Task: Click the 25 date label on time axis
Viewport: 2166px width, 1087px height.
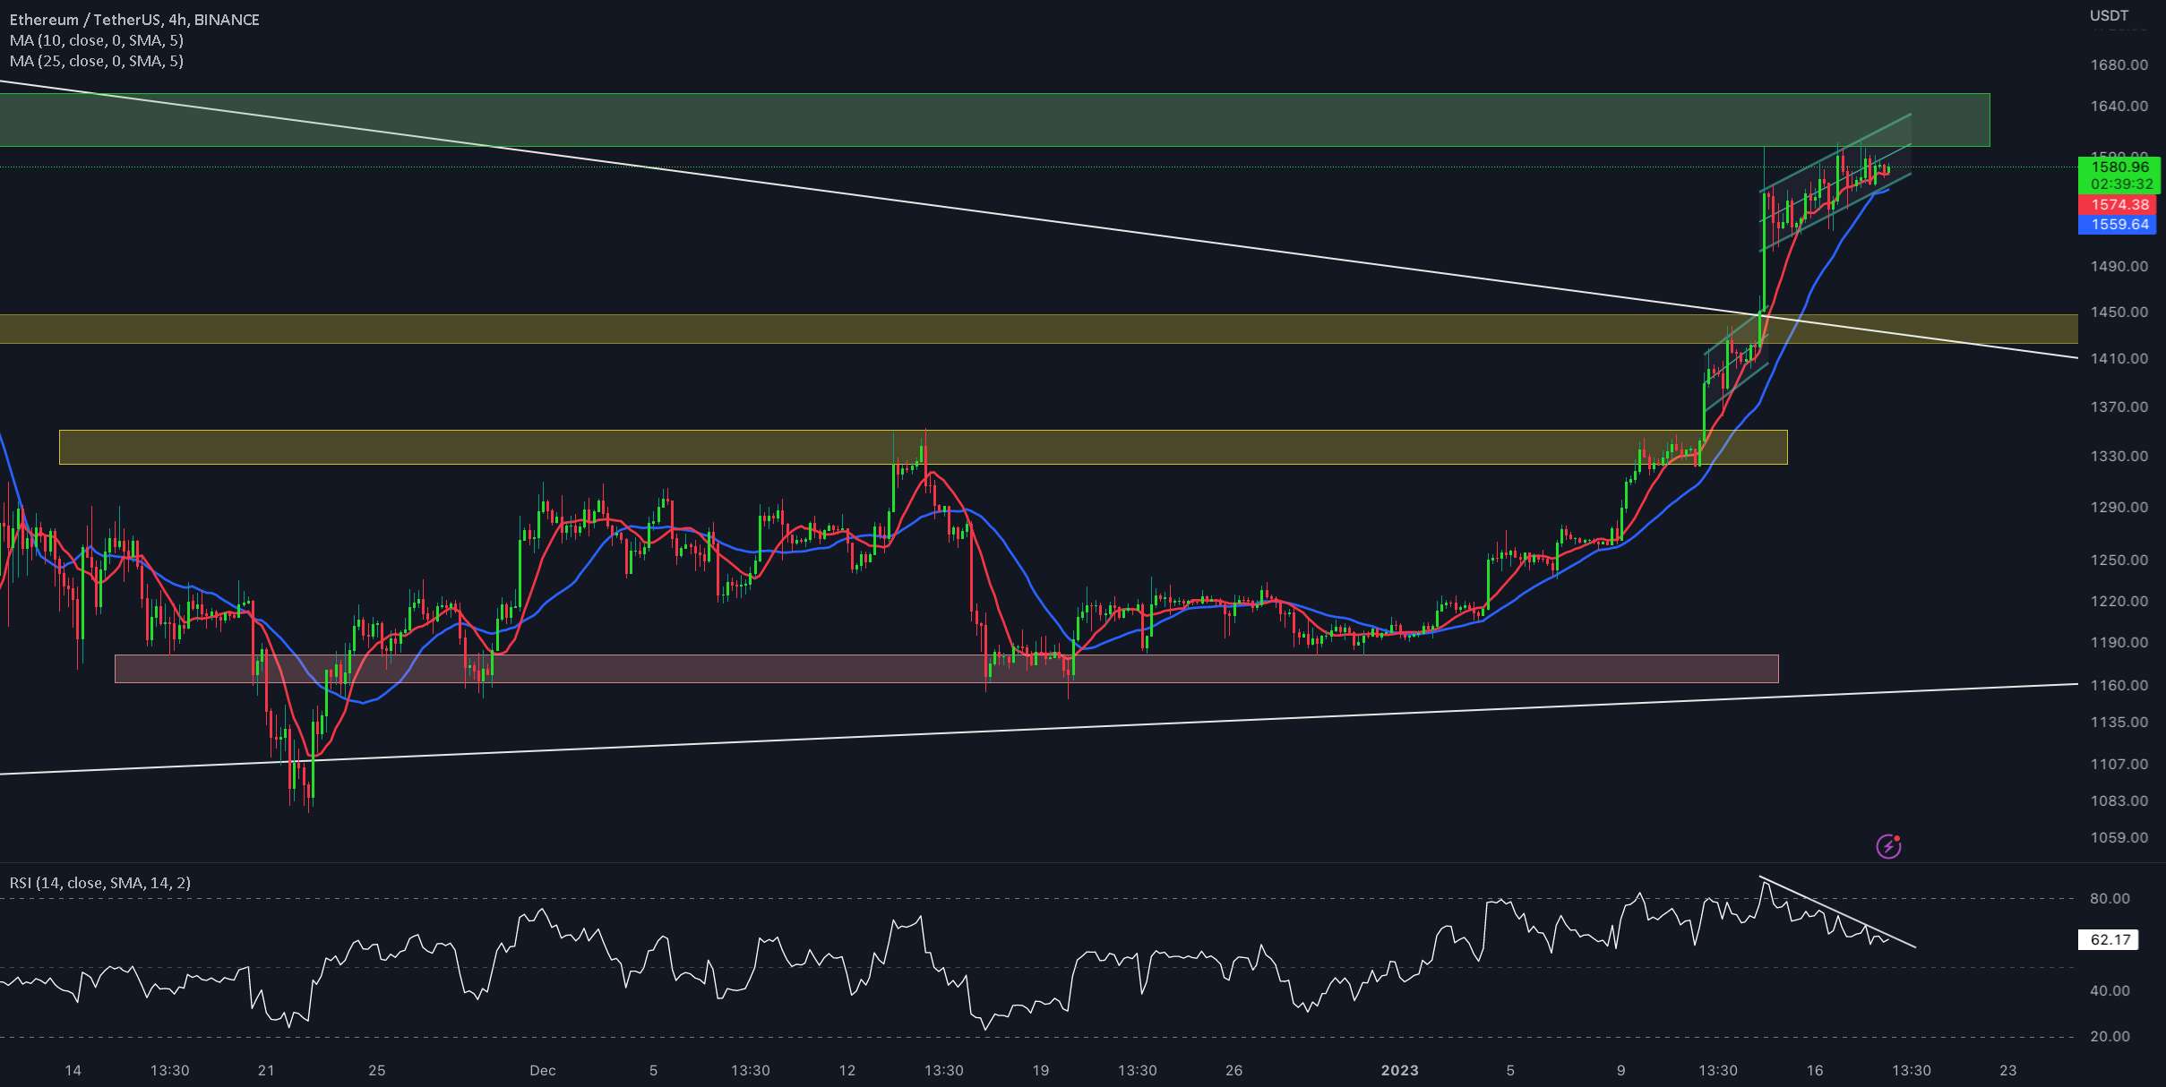Action: point(377,1070)
